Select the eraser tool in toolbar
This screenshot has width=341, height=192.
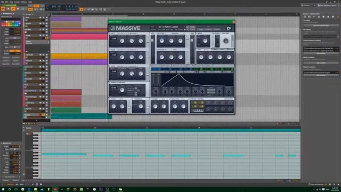pos(92,10)
